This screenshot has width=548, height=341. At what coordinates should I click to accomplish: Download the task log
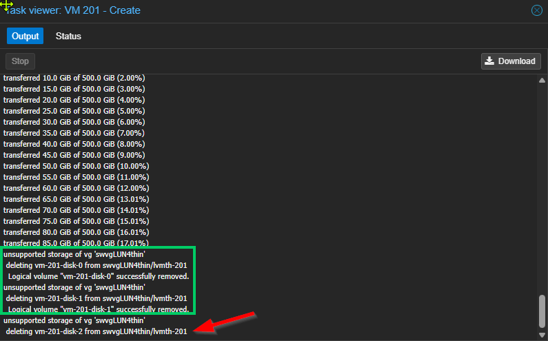tap(511, 61)
